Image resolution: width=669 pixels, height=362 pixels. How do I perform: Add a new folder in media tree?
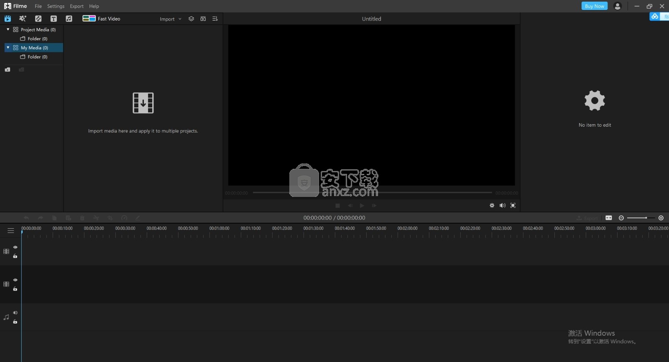pyautogui.click(x=8, y=69)
